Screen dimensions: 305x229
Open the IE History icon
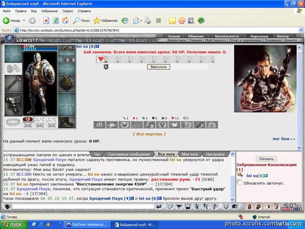tap(125, 20)
